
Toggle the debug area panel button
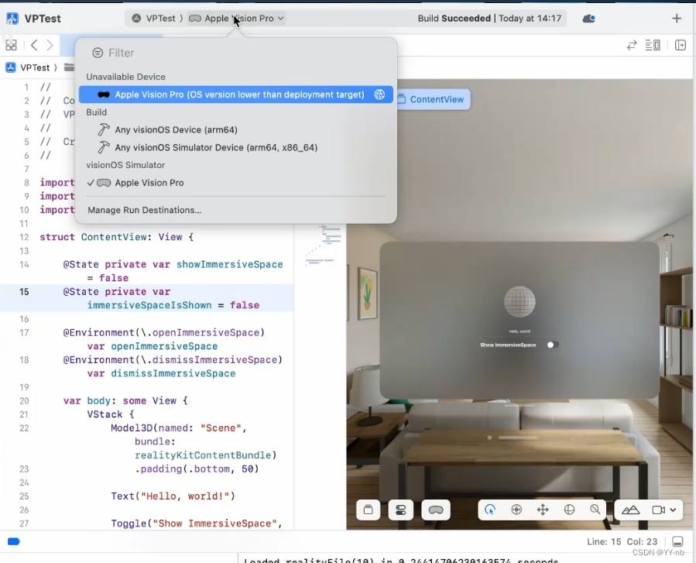coord(677,541)
